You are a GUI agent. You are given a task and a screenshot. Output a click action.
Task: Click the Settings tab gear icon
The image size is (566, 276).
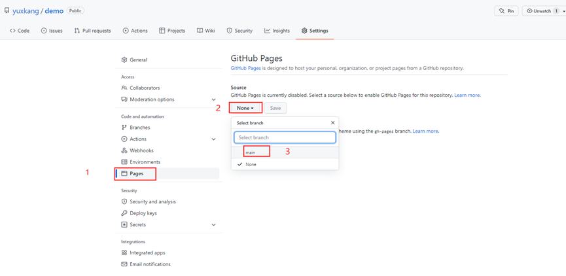[x=304, y=31]
